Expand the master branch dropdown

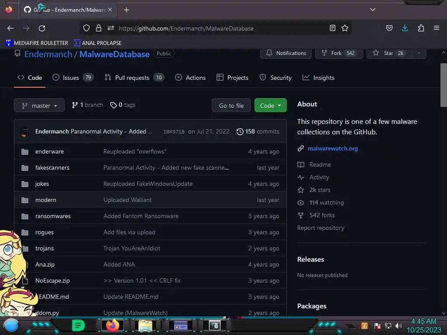39,106
